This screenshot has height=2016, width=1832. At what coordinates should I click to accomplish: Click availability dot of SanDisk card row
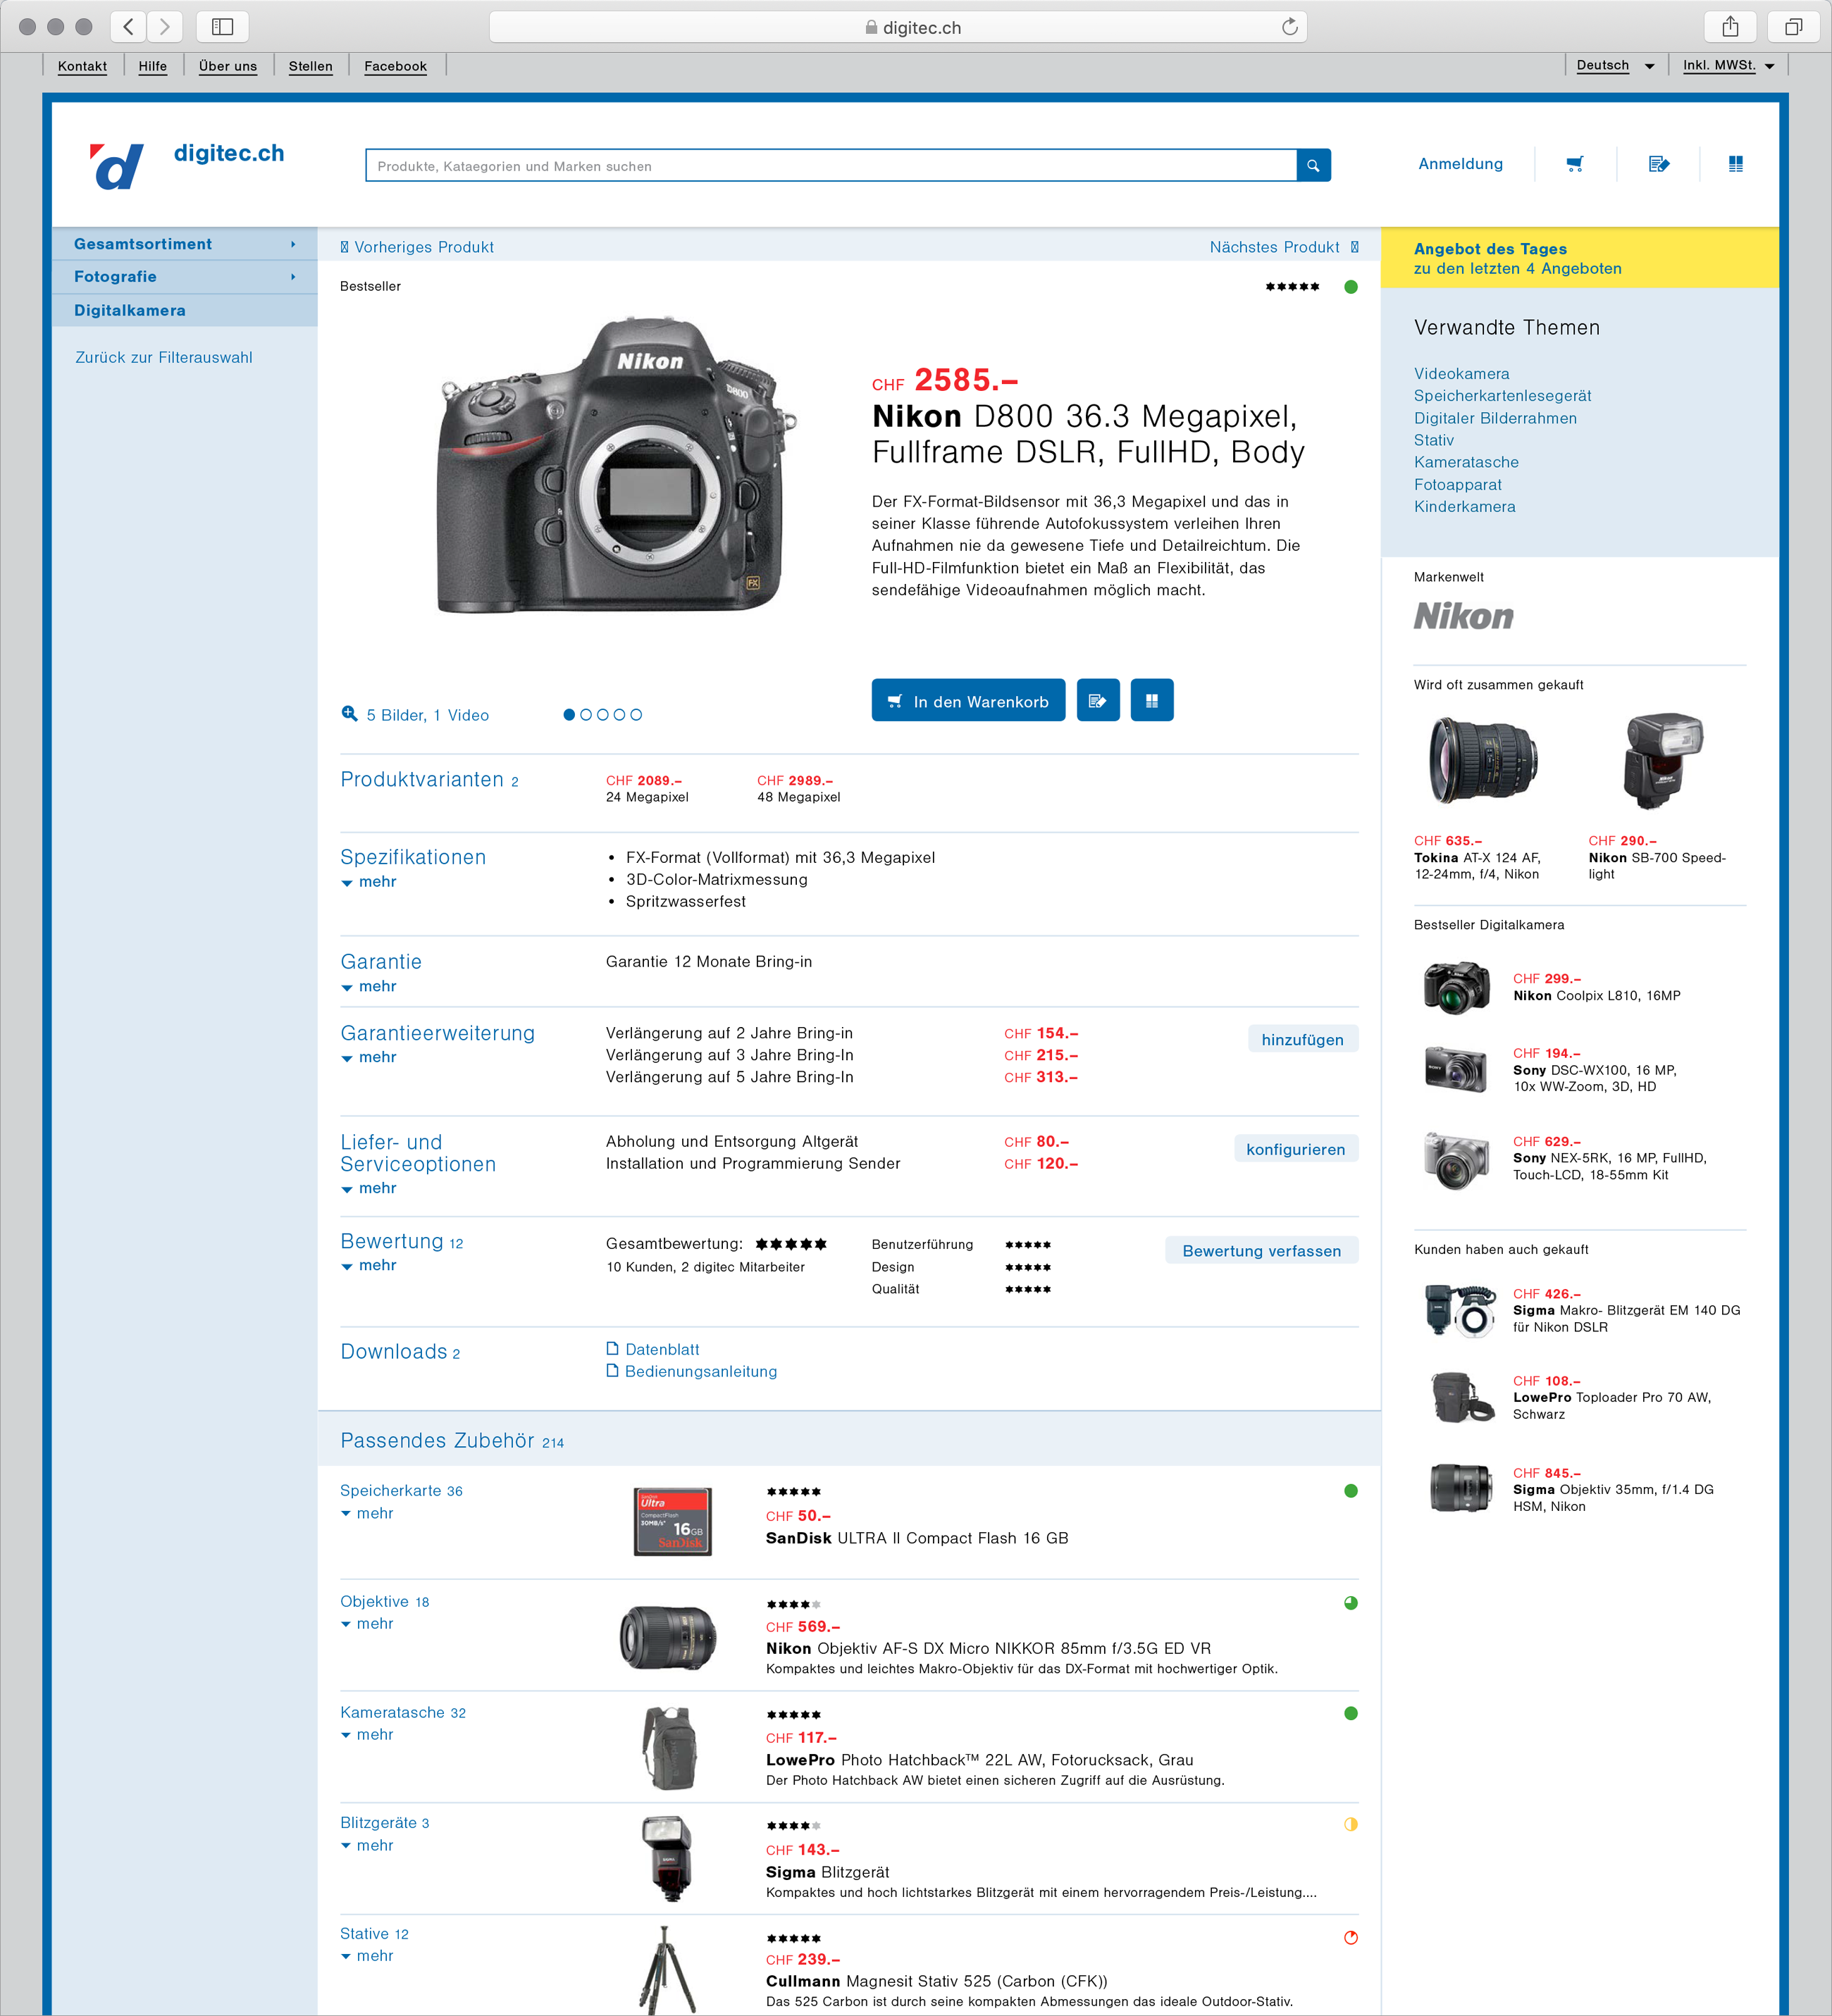(x=1351, y=1491)
